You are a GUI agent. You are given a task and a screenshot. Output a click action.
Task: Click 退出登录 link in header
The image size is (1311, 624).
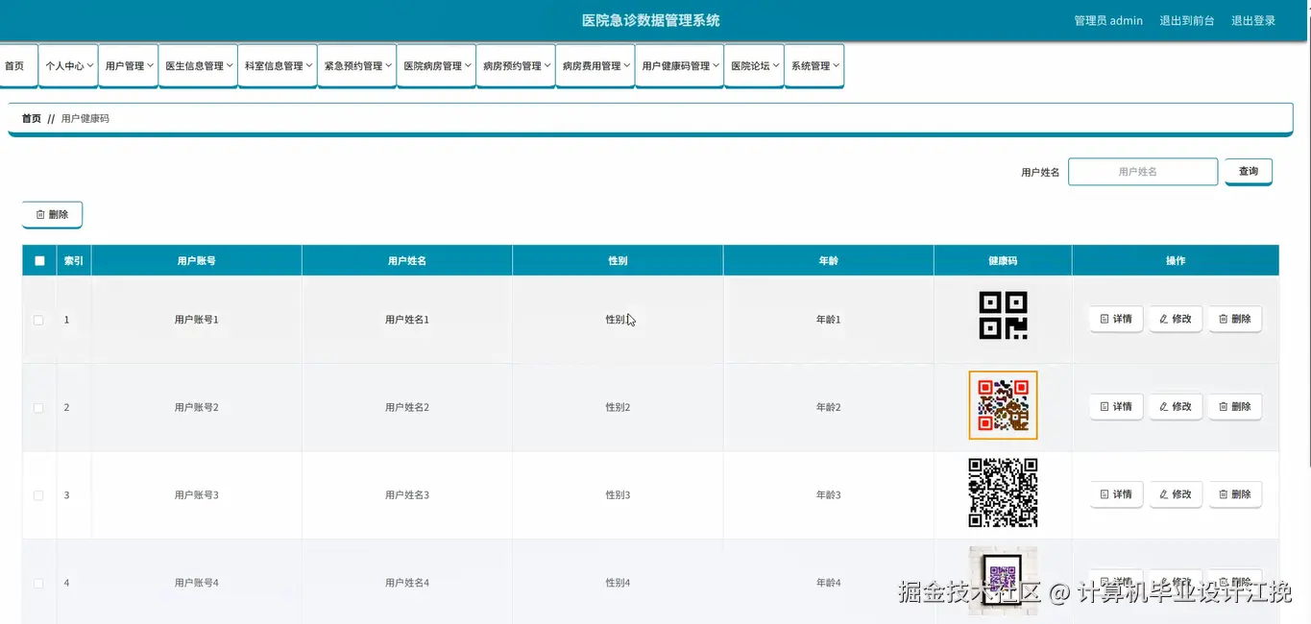pos(1253,20)
